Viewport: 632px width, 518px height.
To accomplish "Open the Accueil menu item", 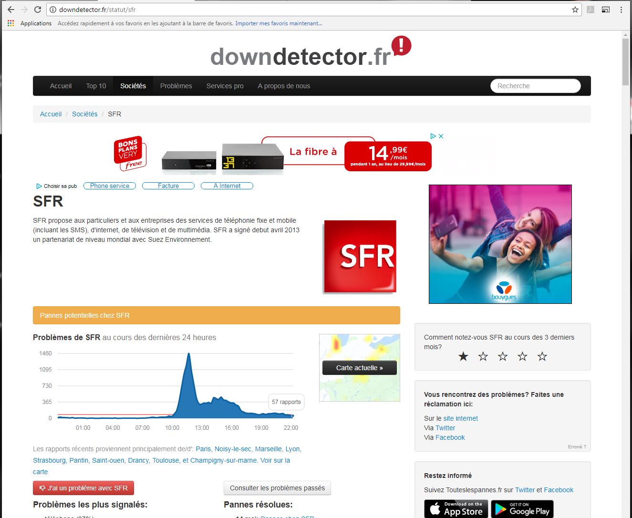I will click(x=61, y=86).
